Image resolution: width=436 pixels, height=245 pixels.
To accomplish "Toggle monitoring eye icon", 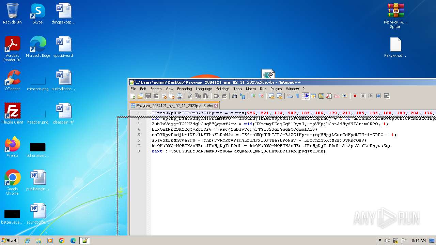I will click(345, 96).
